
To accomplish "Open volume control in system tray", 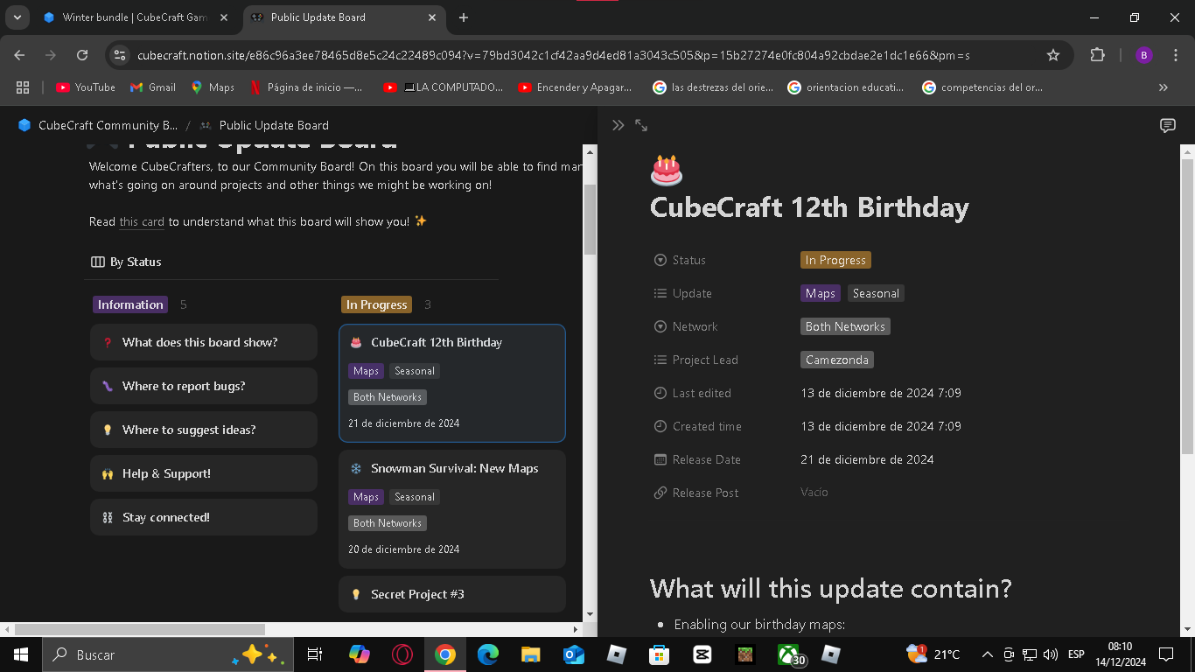I will coord(1051,654).
